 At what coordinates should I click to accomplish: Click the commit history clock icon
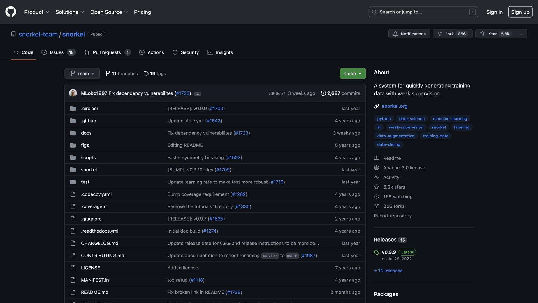pos(323,93)
